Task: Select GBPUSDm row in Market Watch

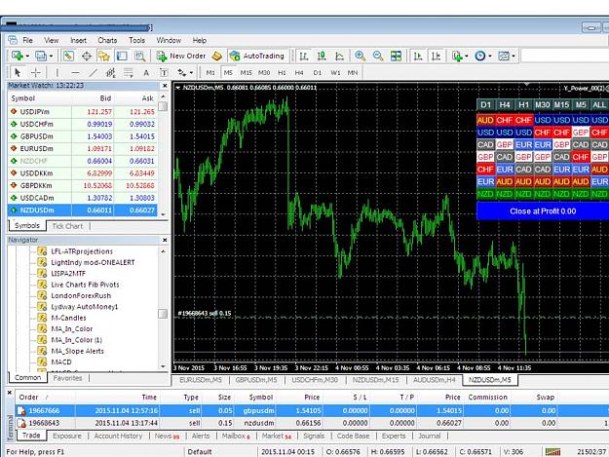Action: coord(83,136)
